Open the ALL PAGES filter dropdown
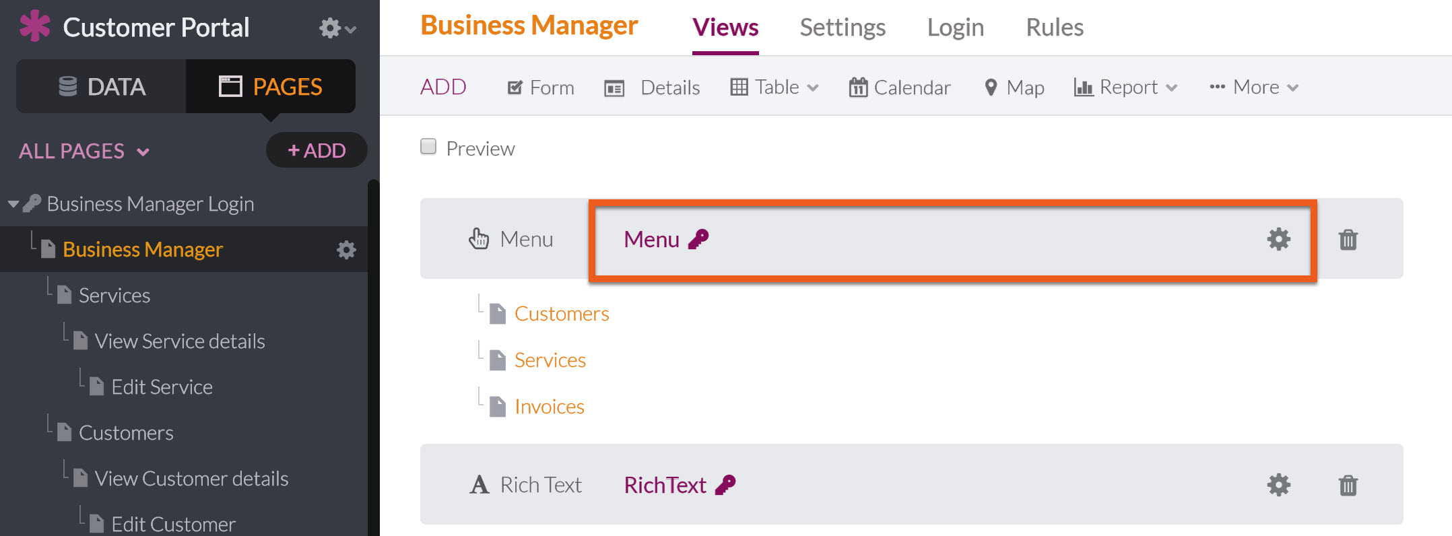This screenshot has width=1452, height=536. 84,151
